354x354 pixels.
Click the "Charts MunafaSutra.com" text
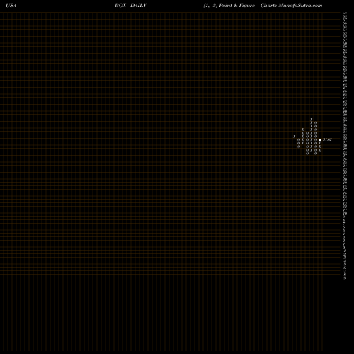(x=291, y=6)
